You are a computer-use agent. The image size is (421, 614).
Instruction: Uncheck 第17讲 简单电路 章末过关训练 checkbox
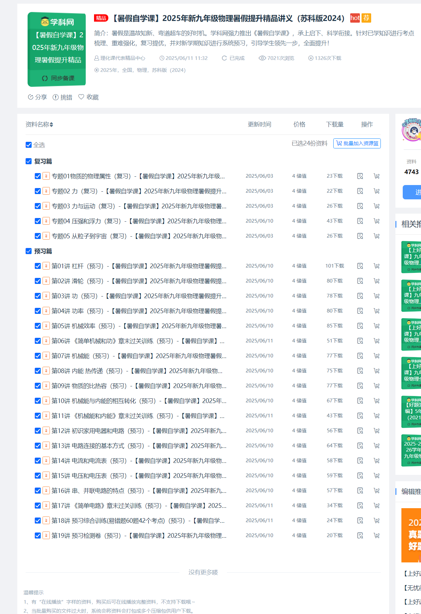click(38, 506)
